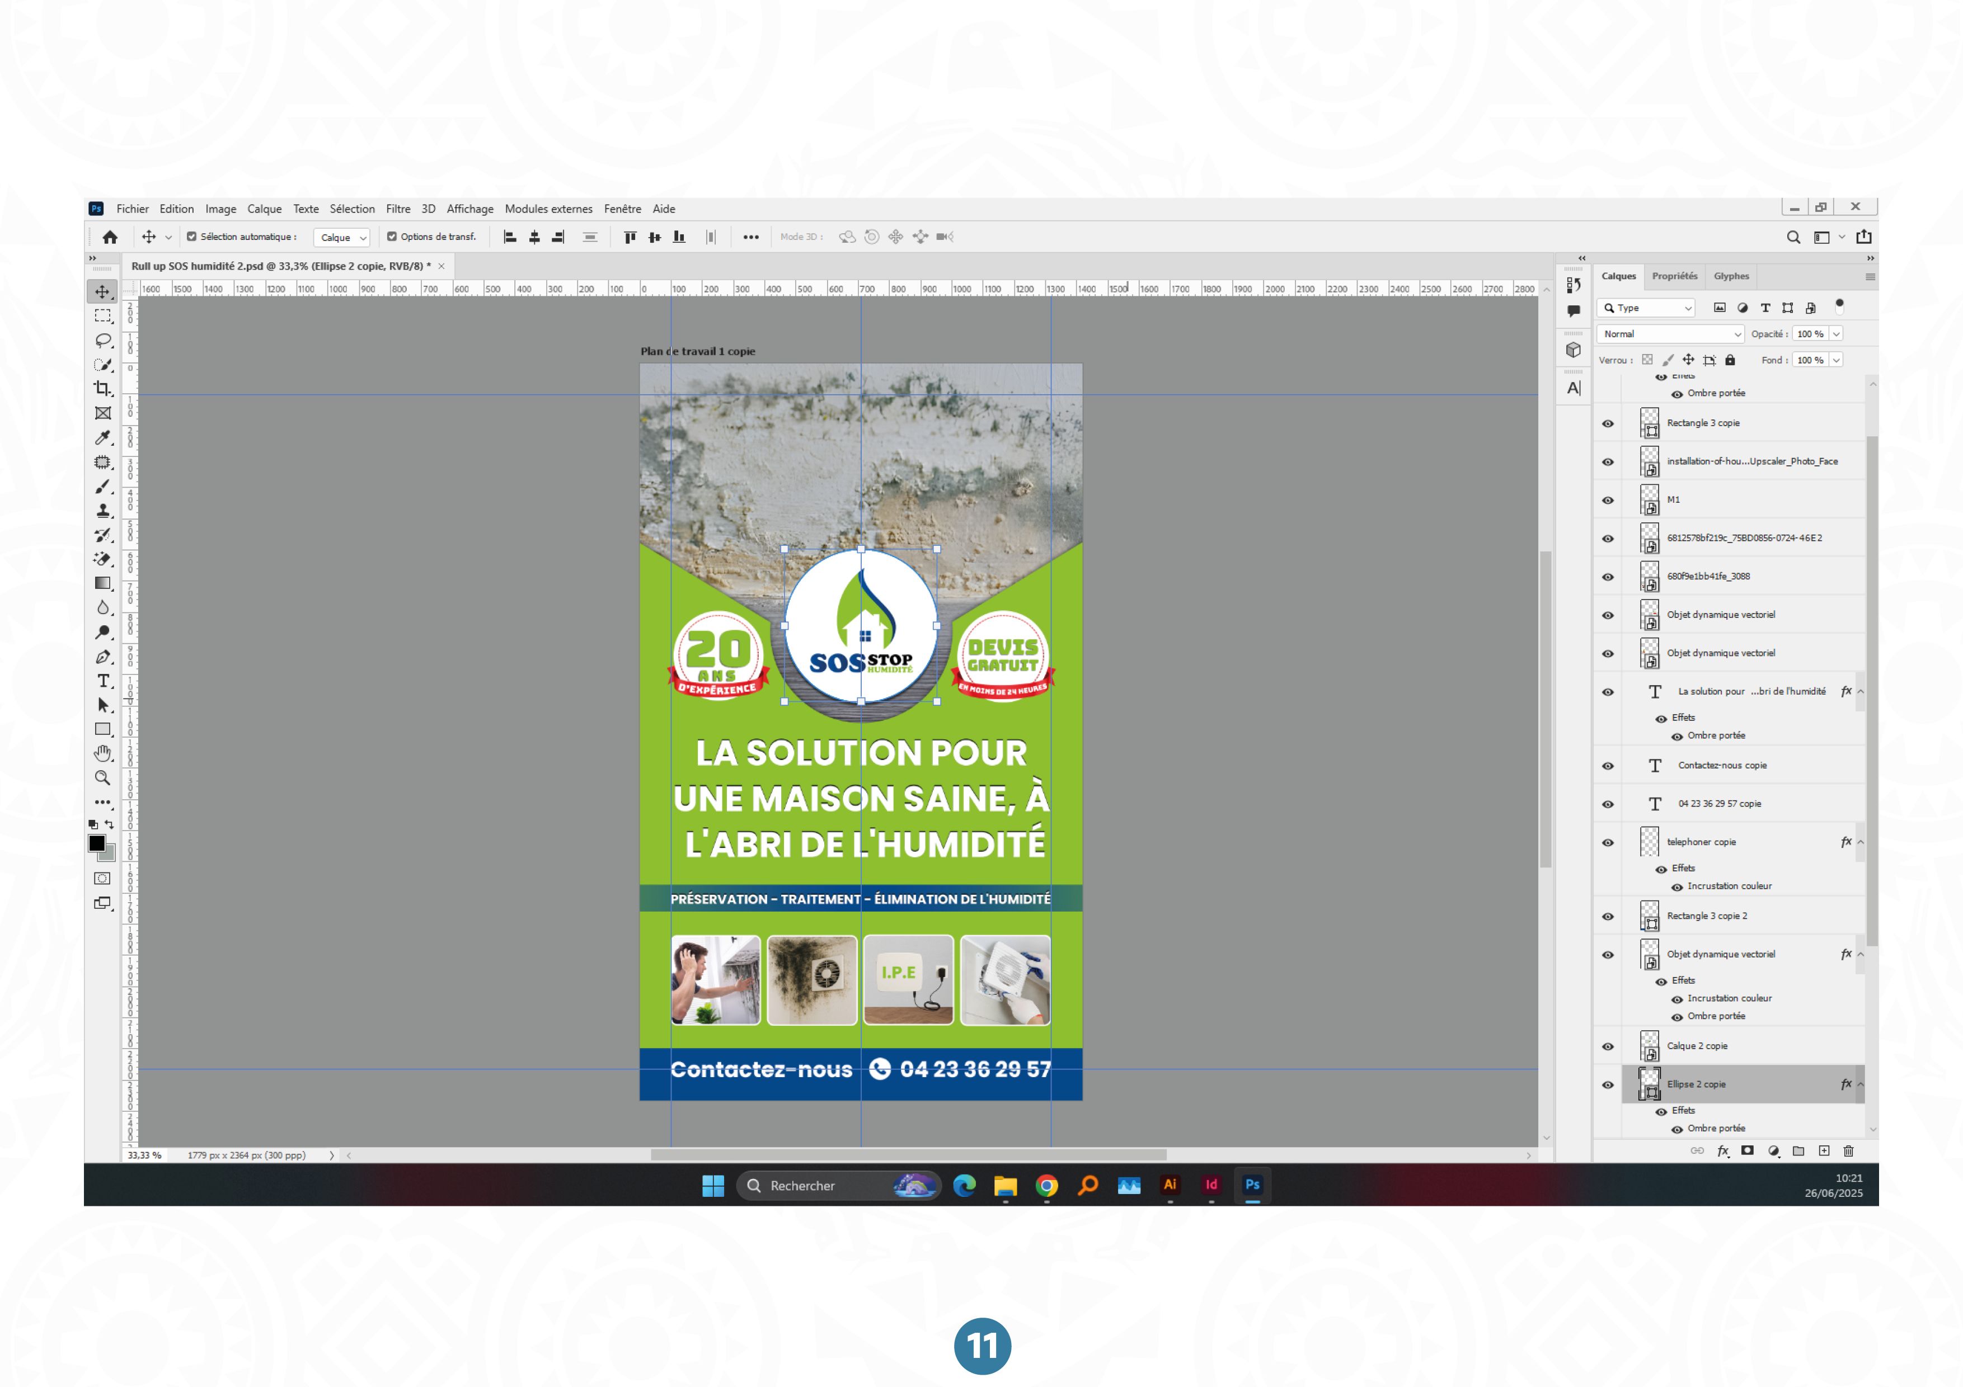
Task: Switch to the Propriétés tab
Action: coord(1674,276)
